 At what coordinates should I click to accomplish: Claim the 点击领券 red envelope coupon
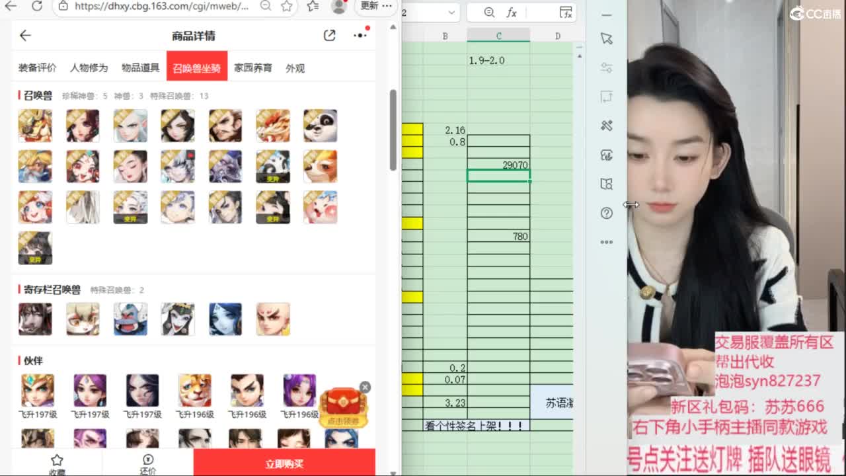[x=344, y=408]
